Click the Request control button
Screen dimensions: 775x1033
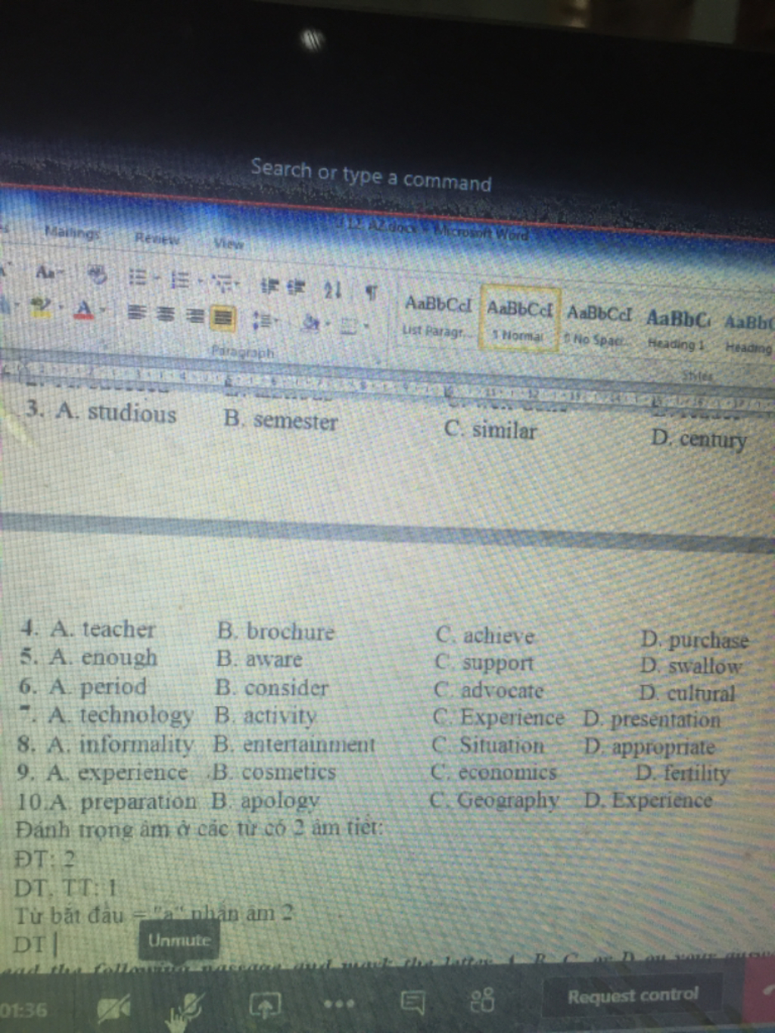[x=633, y=994]
